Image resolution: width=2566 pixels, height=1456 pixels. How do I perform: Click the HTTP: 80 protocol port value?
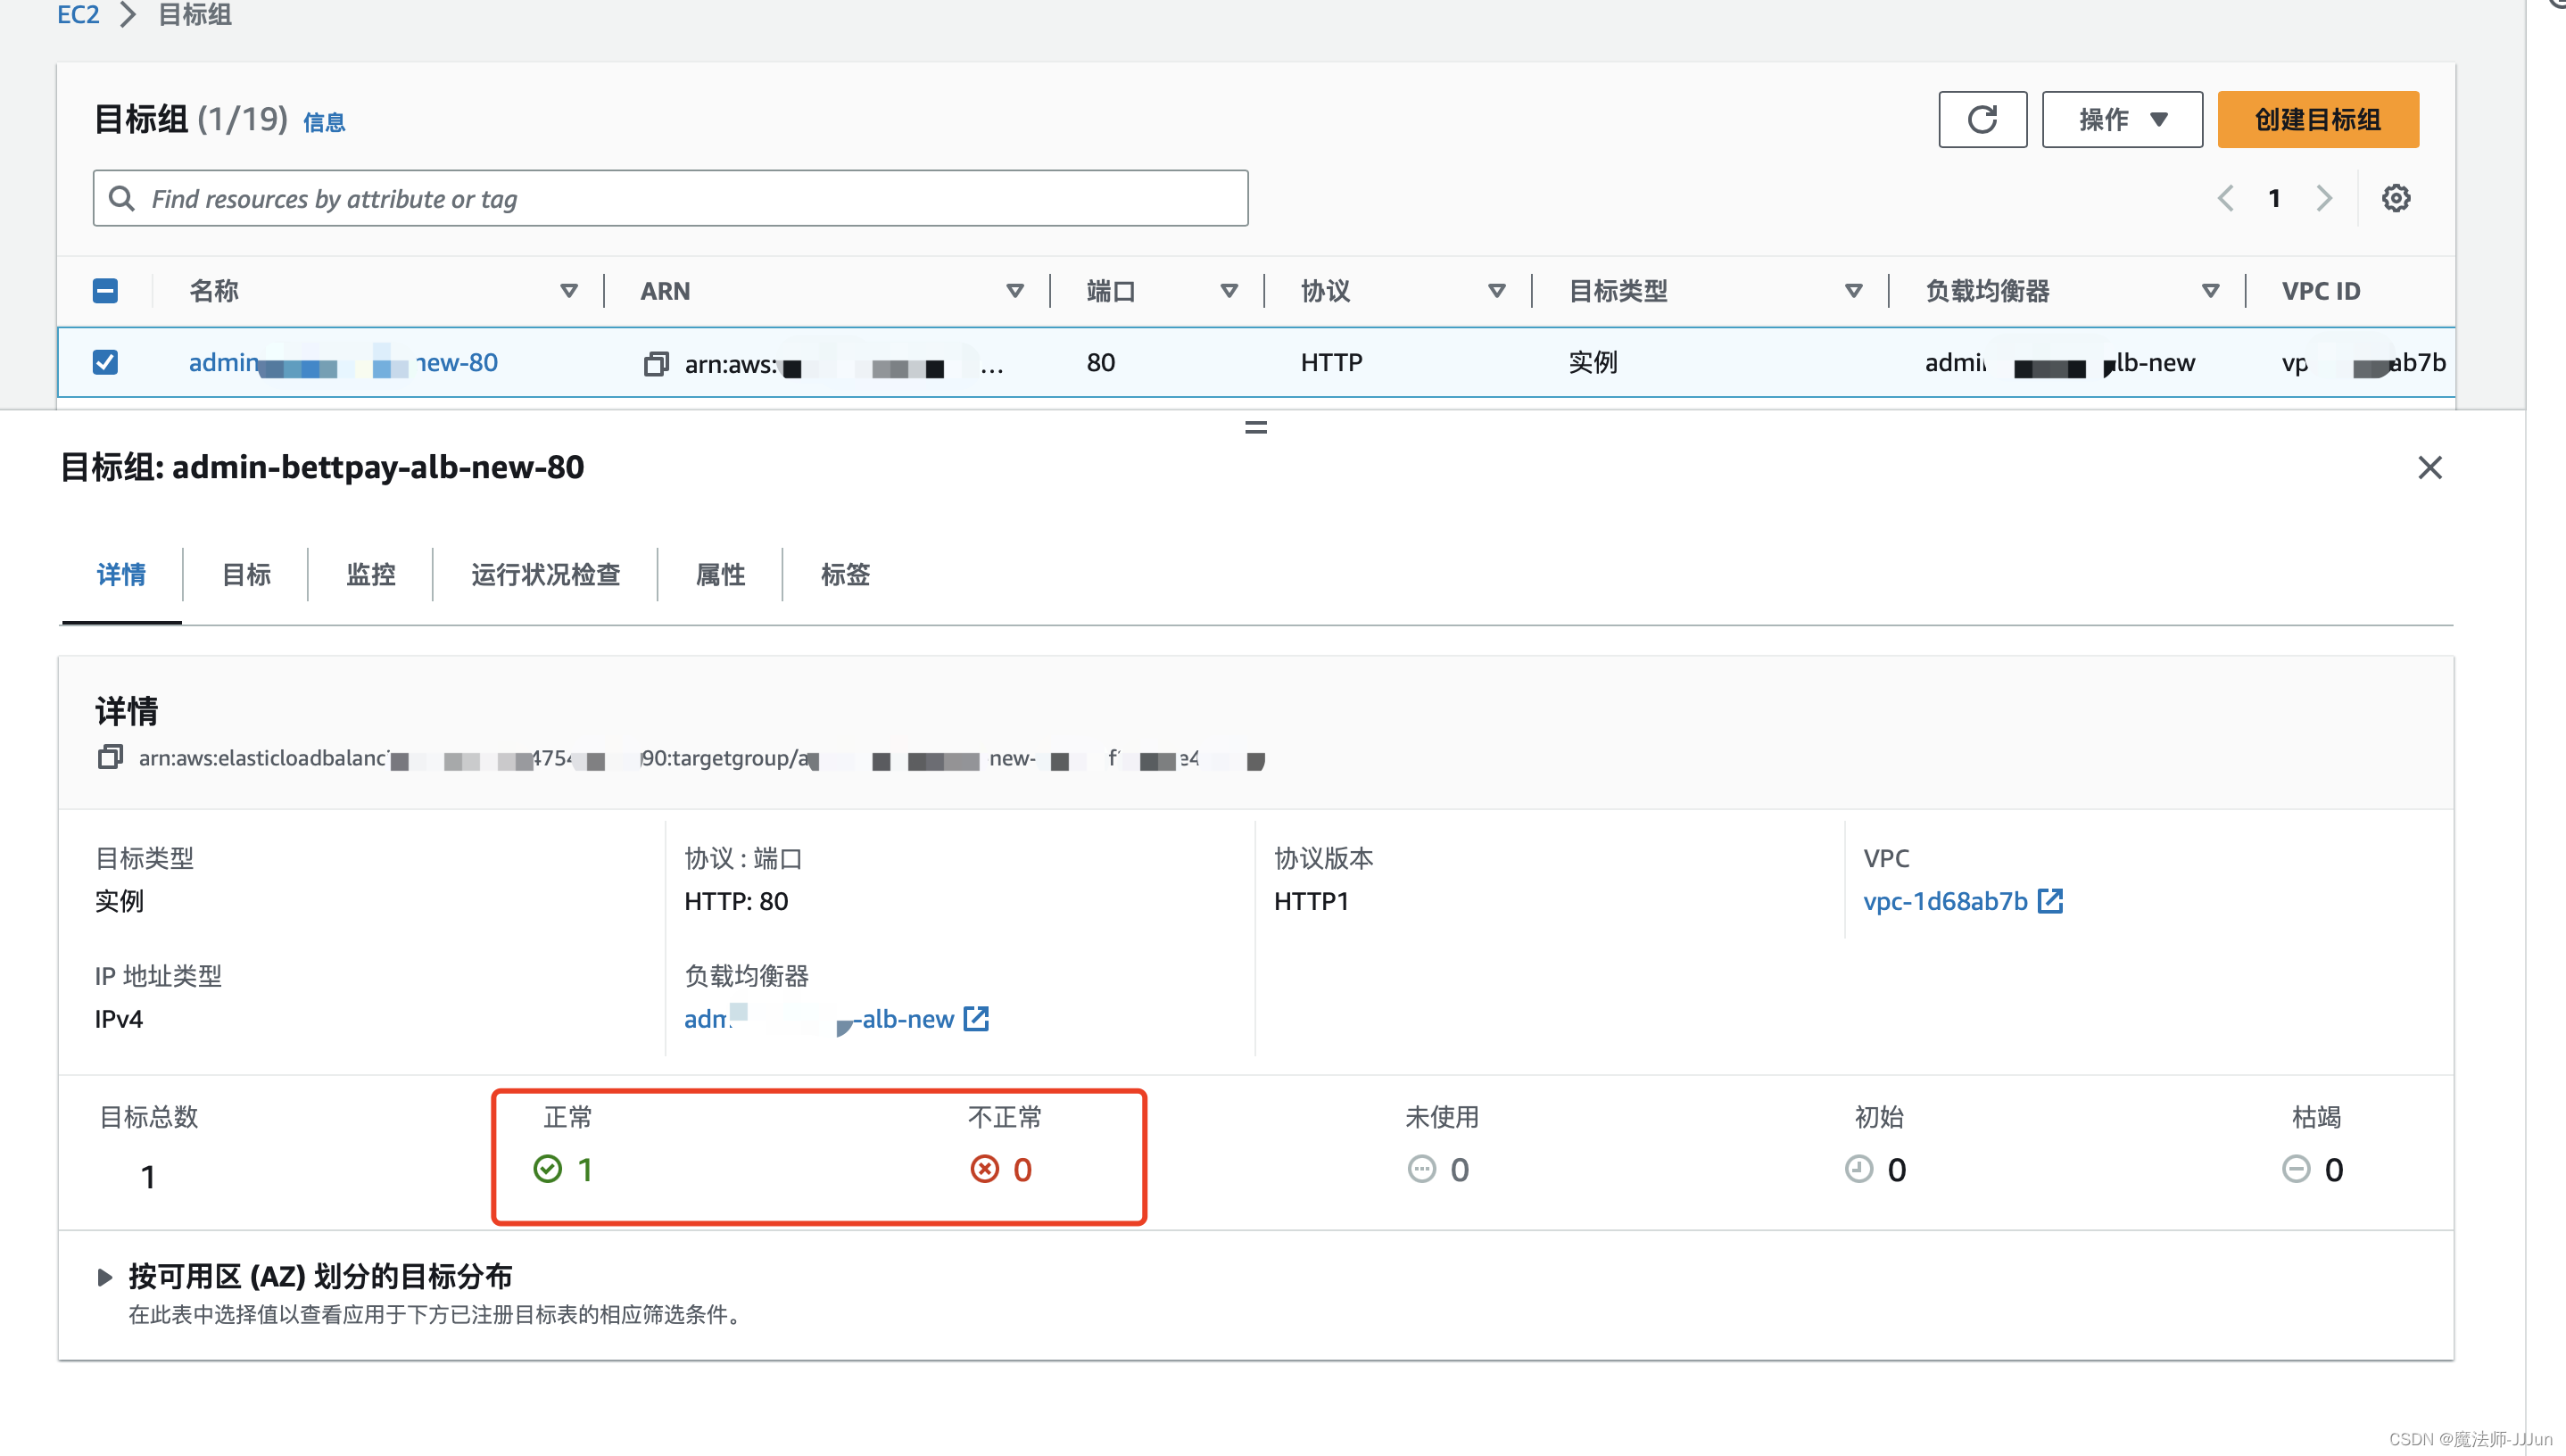[736, 901]
